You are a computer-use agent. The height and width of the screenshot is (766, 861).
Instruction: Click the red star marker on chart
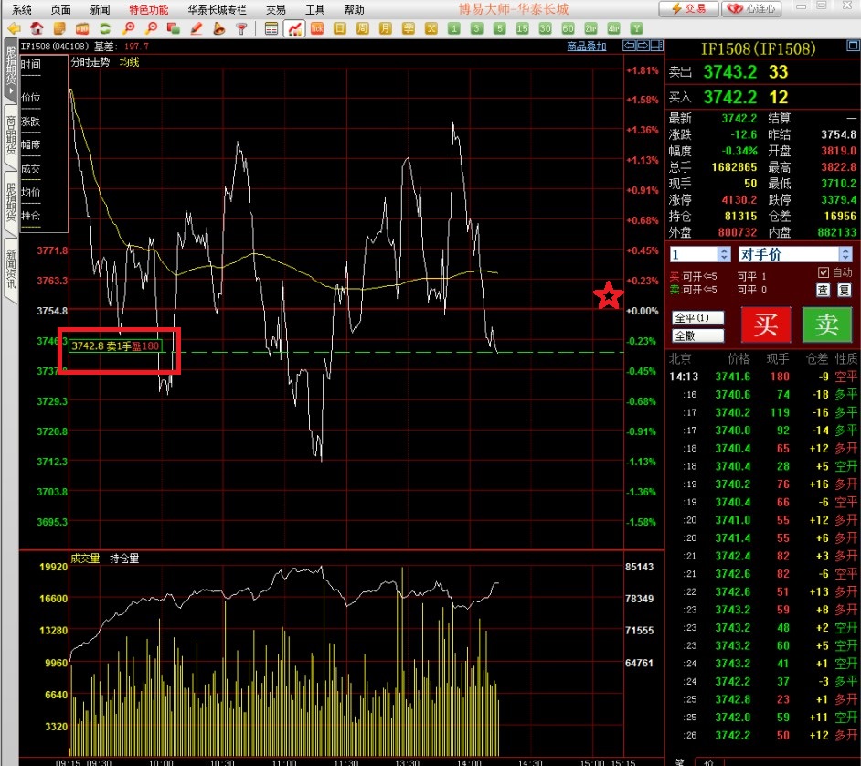609,295
